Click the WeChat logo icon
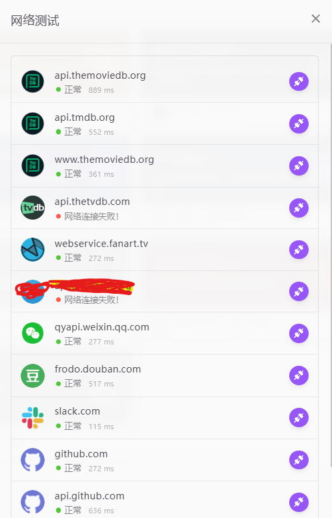The width and height of the screenshot is (332, 518). click(x=33, y=333)
